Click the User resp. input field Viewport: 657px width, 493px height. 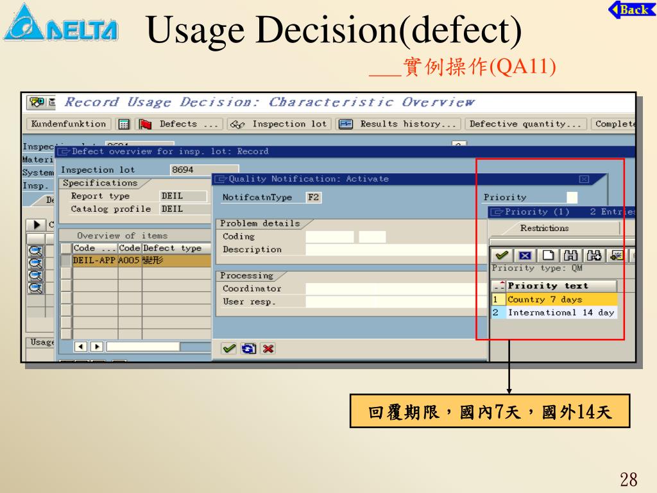click(396, 302)
